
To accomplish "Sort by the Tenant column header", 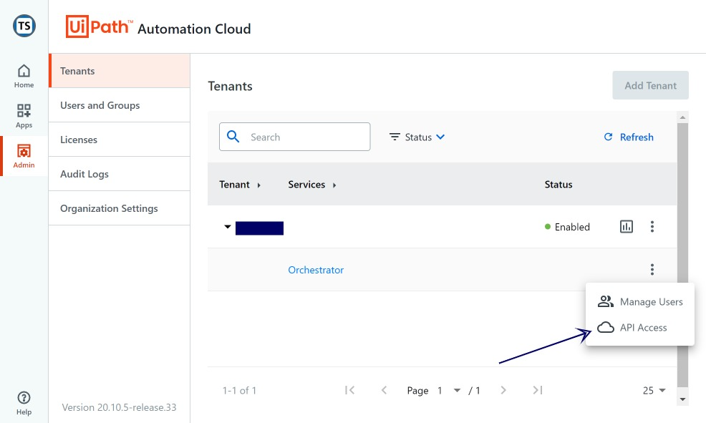I will [x=240, y=185].
